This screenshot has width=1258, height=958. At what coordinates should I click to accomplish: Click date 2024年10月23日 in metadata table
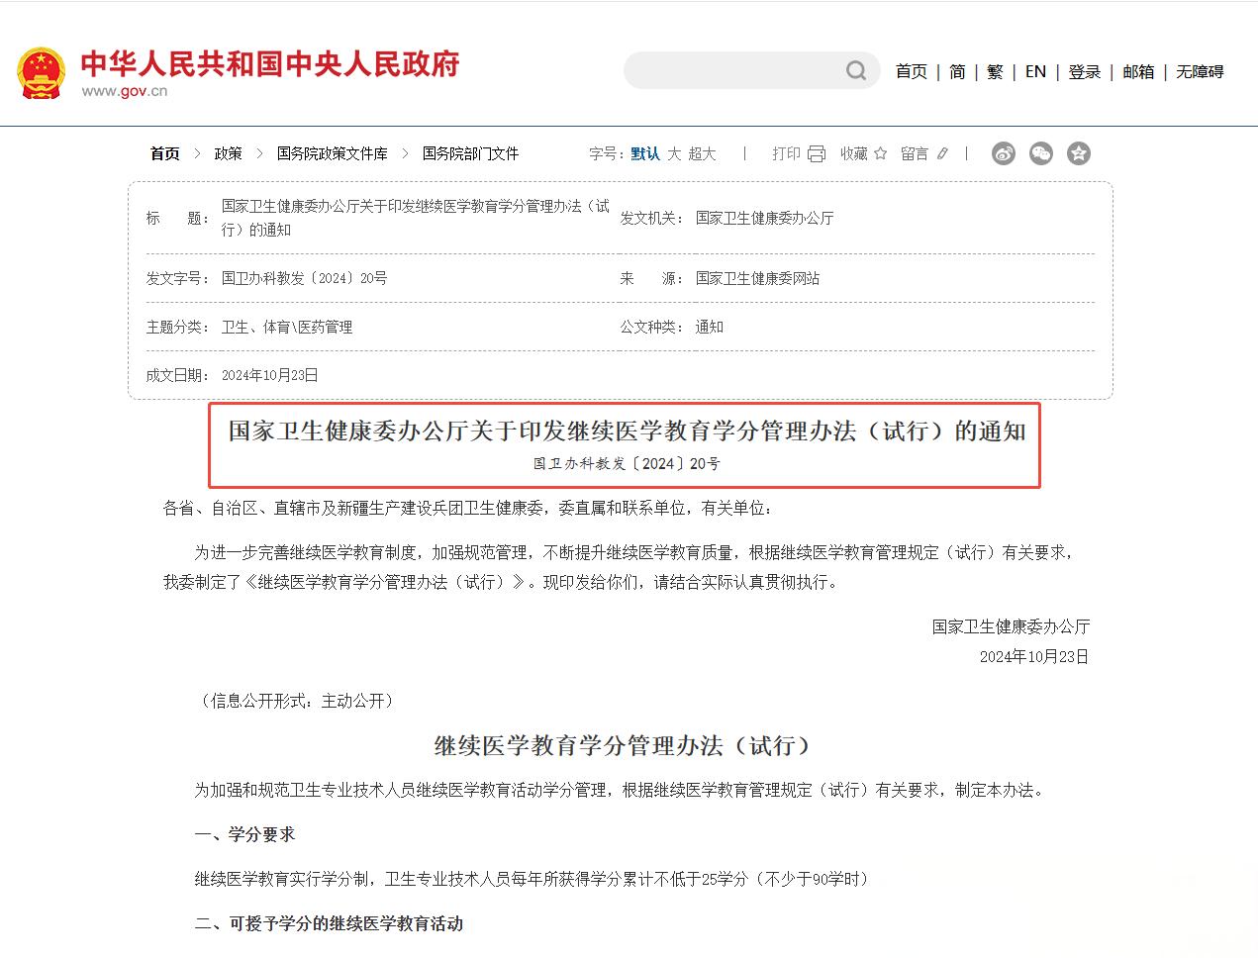[x=270, y=375]
